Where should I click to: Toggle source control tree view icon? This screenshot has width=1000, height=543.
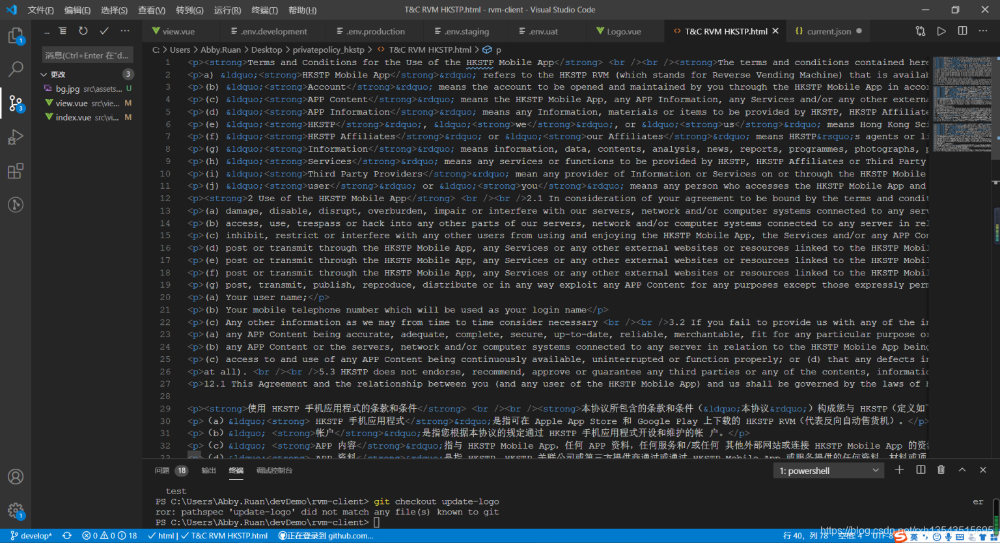(62, 31)
